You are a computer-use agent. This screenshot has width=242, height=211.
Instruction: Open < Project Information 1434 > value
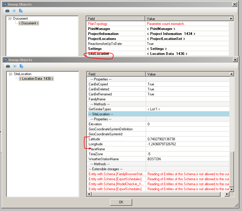click(x=171, y=34)
